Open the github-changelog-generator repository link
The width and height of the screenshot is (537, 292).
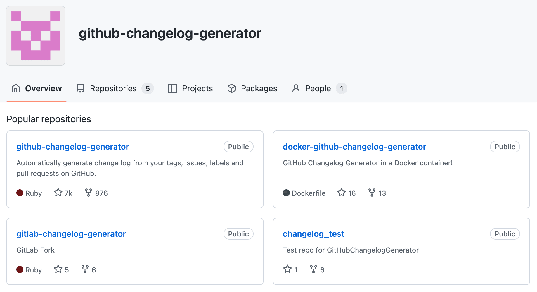pyautogui.click(x=73, y=147)
